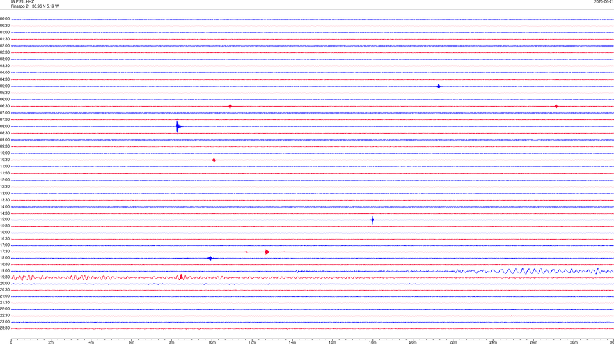The width and height of the screenshot is (614, 345).
Task: Click the 14:30 time label
Action: 4,213
